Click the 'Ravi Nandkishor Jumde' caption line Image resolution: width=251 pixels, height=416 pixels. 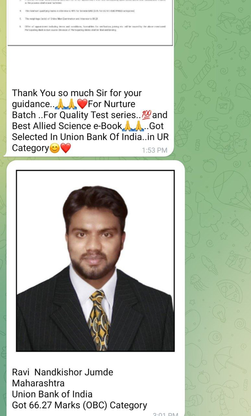pyautogui.click(x=63, y=372)
